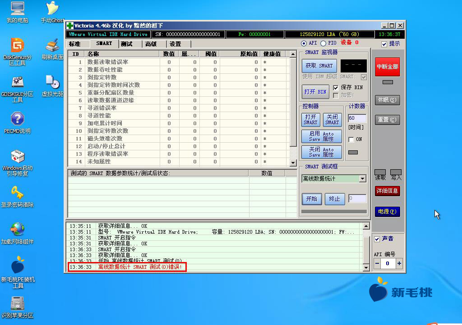Open 详细信息 button

(388, 191)
